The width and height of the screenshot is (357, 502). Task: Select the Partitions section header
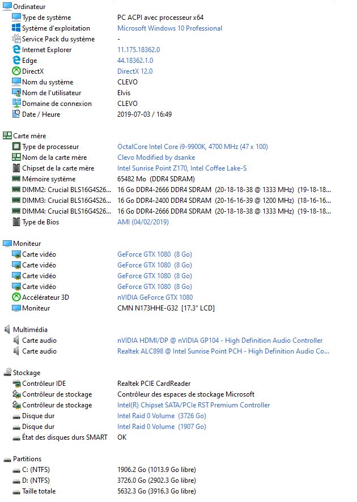[x=27, y=458]
